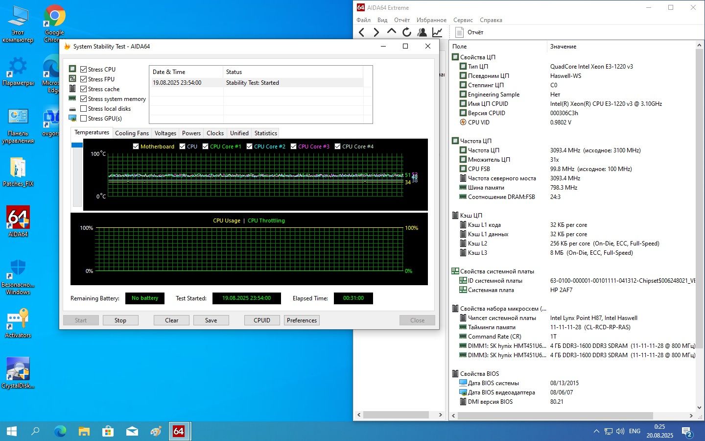This screenshot has width=705, height=441.
Task: Open Параметры desktop icon
Action: pos(18,72)
